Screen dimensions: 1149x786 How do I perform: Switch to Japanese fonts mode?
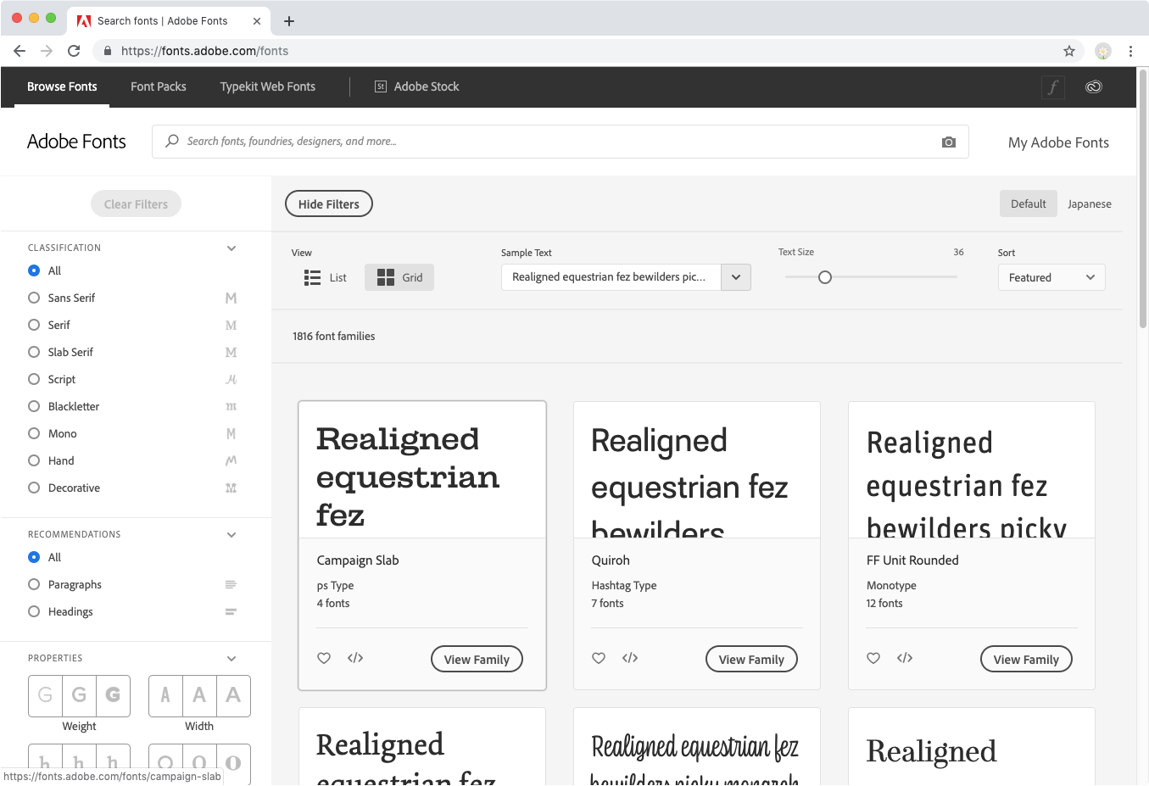tap(1090, 203)
